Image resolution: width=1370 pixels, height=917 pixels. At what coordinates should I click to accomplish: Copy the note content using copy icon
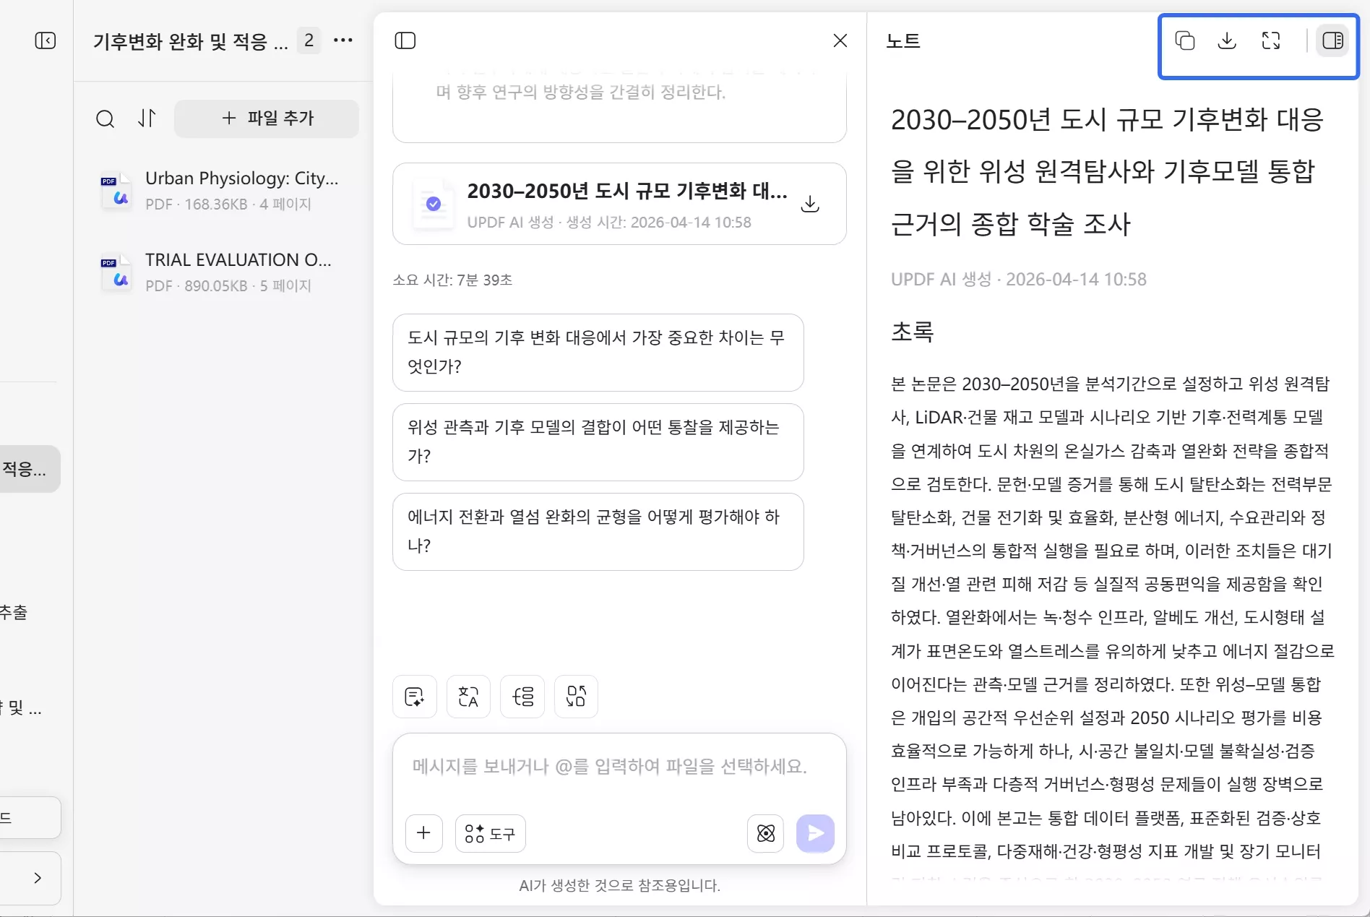pyautogui.click(x=1185, y=41)
